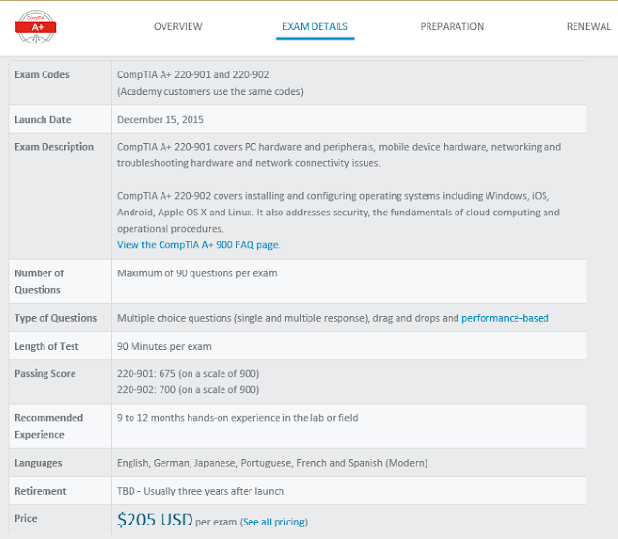Click '9 to 12 months hands-on experience' text
The image size is (618, 539).
pyautogui.click(x=238, y=417)
